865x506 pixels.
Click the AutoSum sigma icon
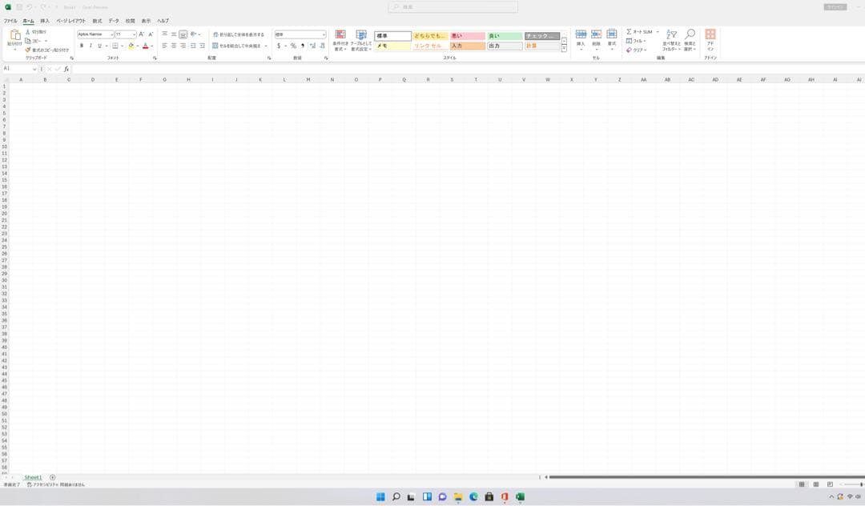tap(630, 32)
